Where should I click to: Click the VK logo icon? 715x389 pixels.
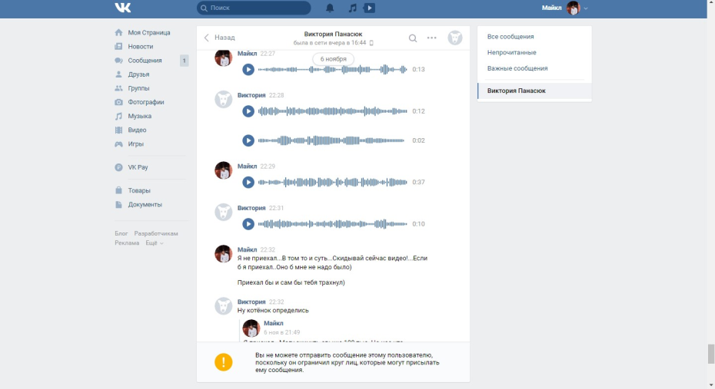123,8
